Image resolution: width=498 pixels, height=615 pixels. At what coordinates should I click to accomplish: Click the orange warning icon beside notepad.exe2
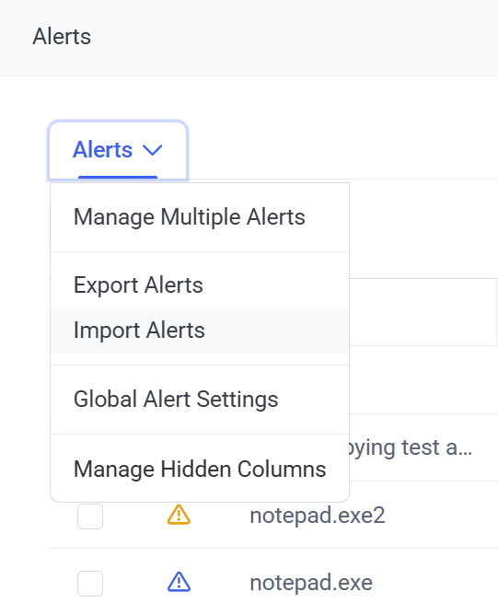point(179,515)
